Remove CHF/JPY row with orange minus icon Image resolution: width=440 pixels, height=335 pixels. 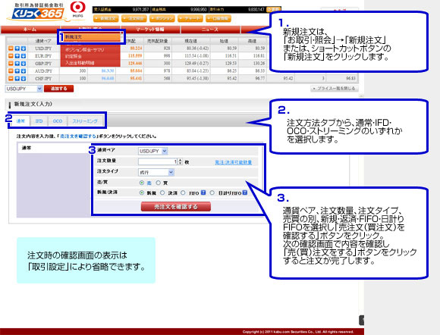(11, 79)
